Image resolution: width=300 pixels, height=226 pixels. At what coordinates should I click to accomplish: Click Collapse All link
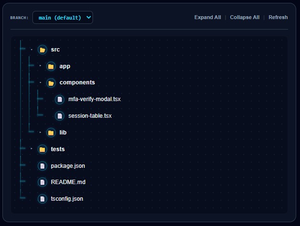(x=245, y=17)
